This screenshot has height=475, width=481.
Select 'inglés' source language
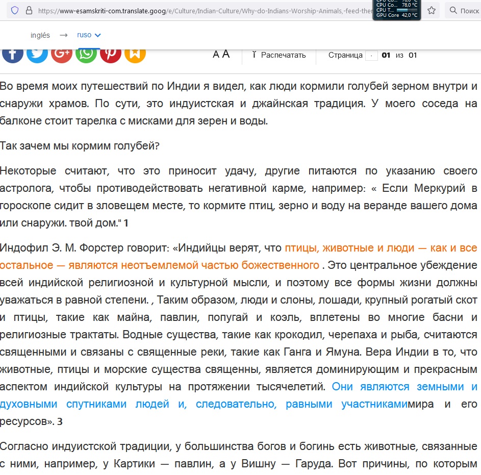point(40,35)
